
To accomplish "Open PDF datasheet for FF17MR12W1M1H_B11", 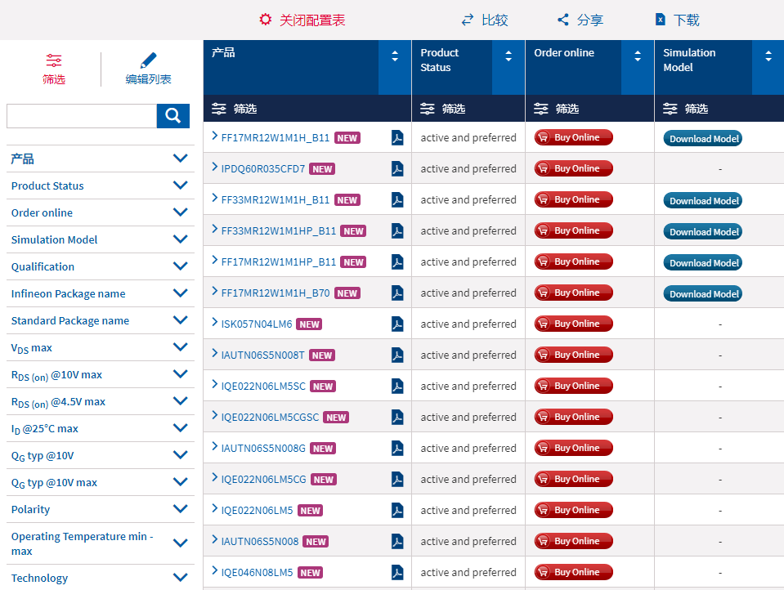I will [x=397, y=137].
